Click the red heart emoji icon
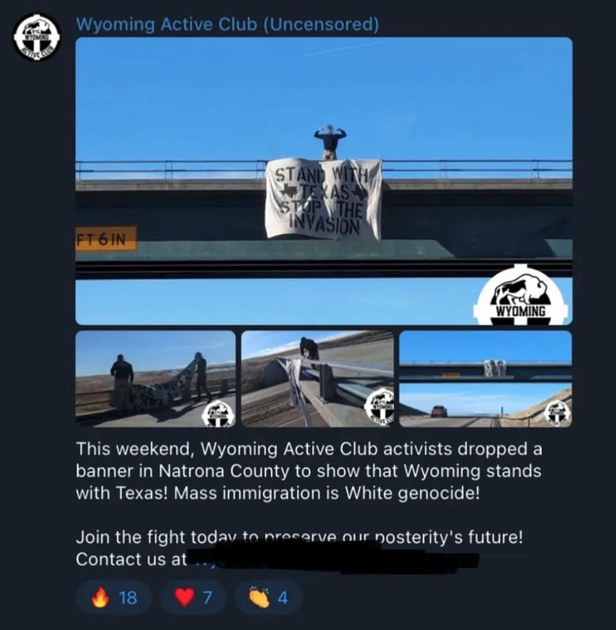The image size is (616, 630). coord(184,598)
